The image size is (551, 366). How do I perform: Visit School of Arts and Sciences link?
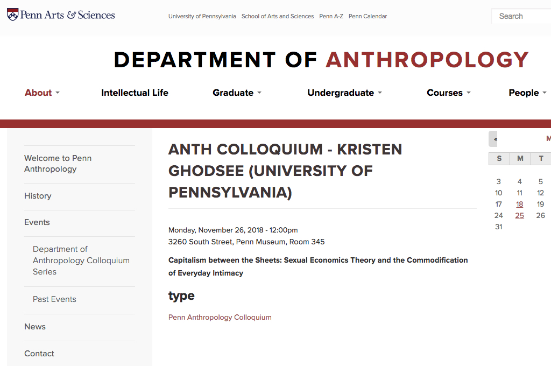click(278, 16)
